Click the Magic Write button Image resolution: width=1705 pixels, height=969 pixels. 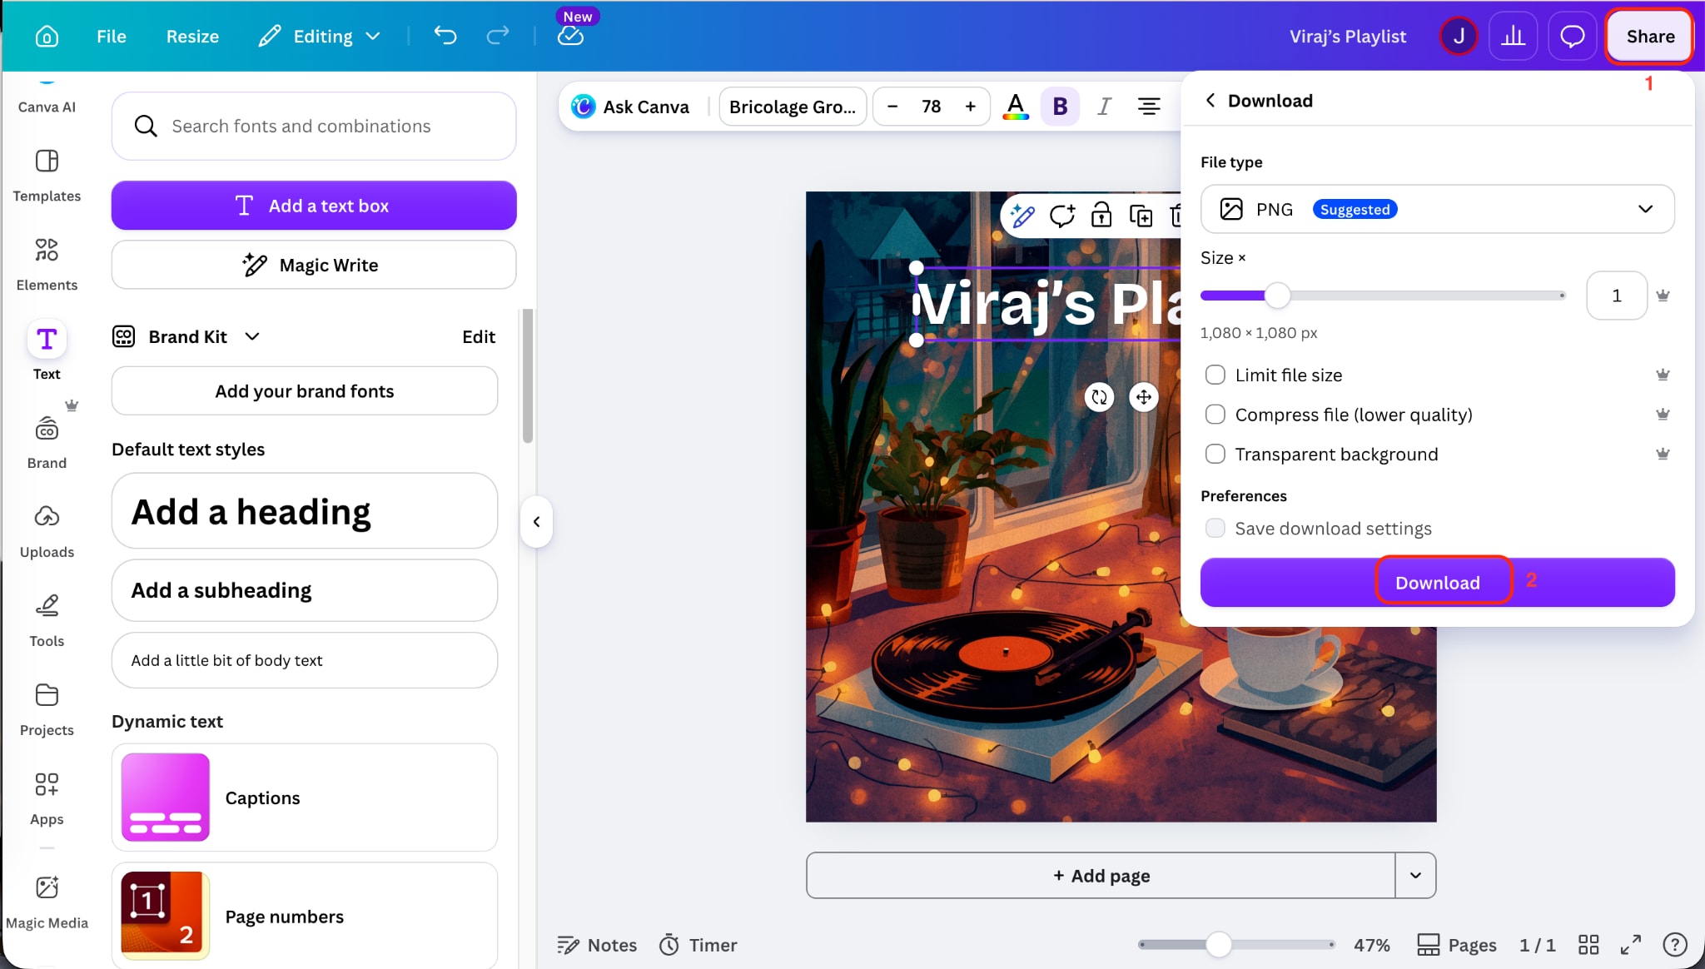pyautogui.click(x=314, y=265)
